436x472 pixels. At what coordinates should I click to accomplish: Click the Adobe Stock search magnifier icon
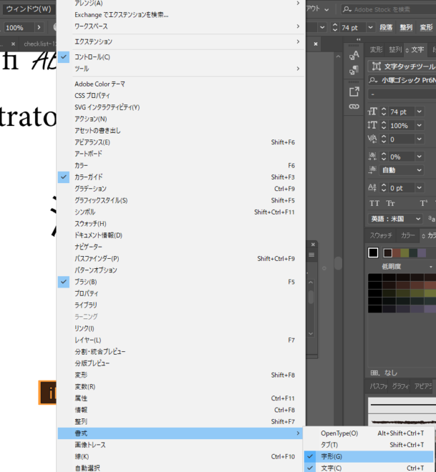click(347, 9)
